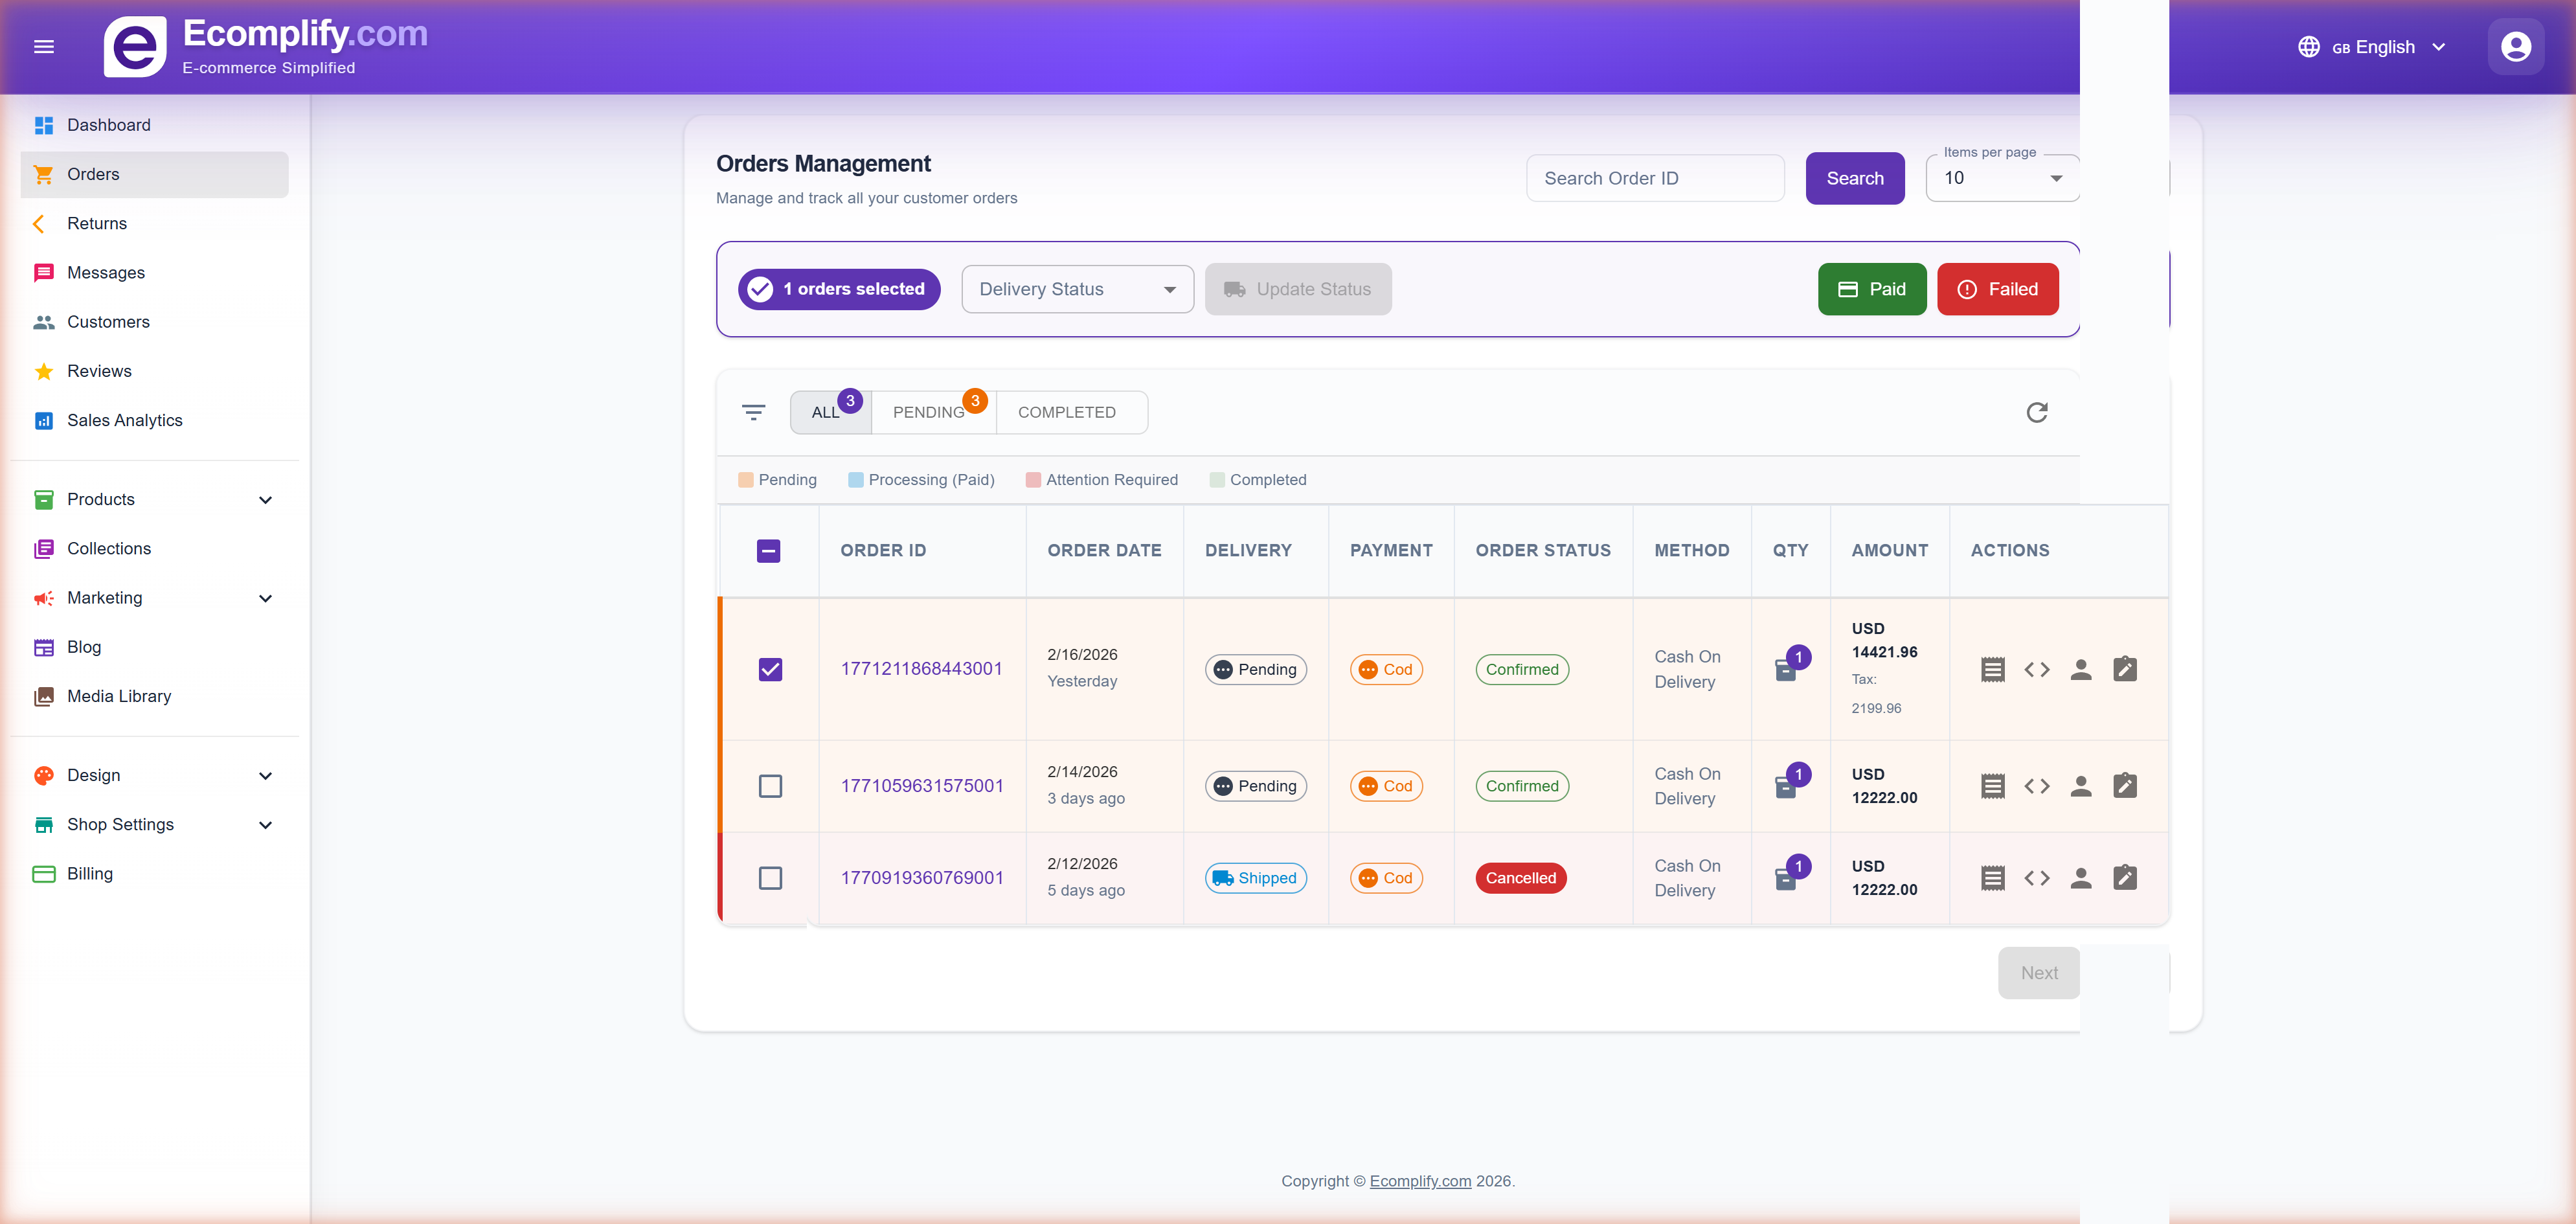Open the Delivery Status dropdown
Image resolution: width=2576 pixels, height=1224 pixels.
[1077, 289]
